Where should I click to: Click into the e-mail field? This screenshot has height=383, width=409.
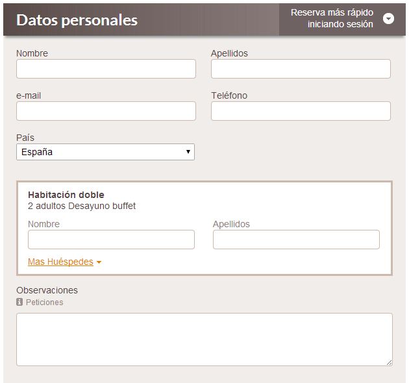[106, 111]
